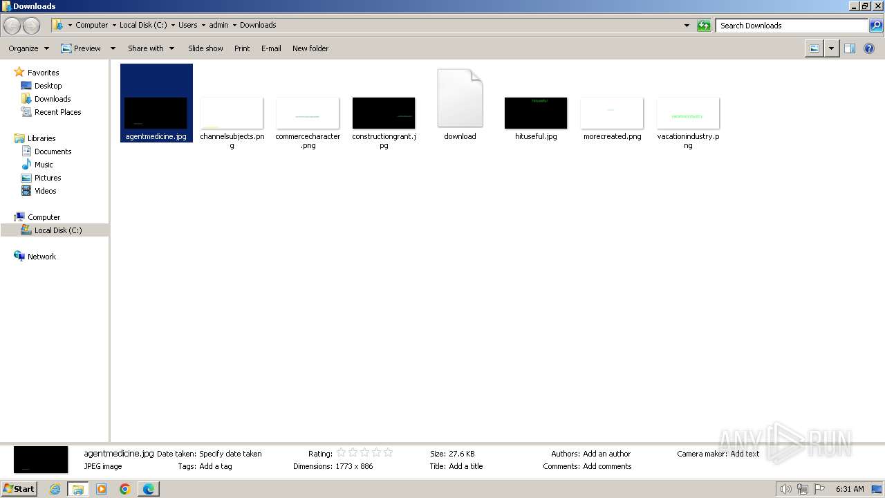
Task: Expand the Preview dropdown arrow
Action: (x=113, y=48)
